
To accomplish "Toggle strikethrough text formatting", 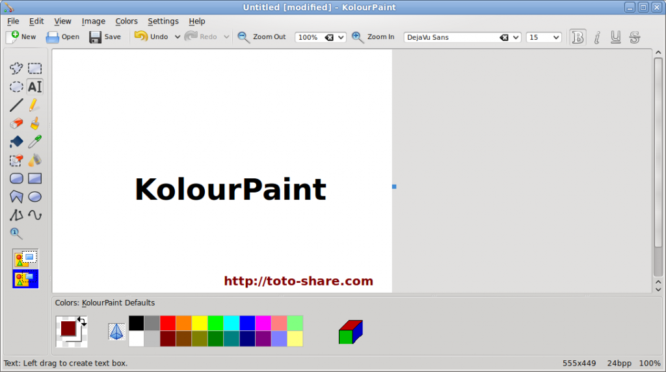I will pyautogui.click(x=635, y=37).
